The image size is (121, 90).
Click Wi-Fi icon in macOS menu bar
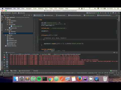click(x=90, y=8)
